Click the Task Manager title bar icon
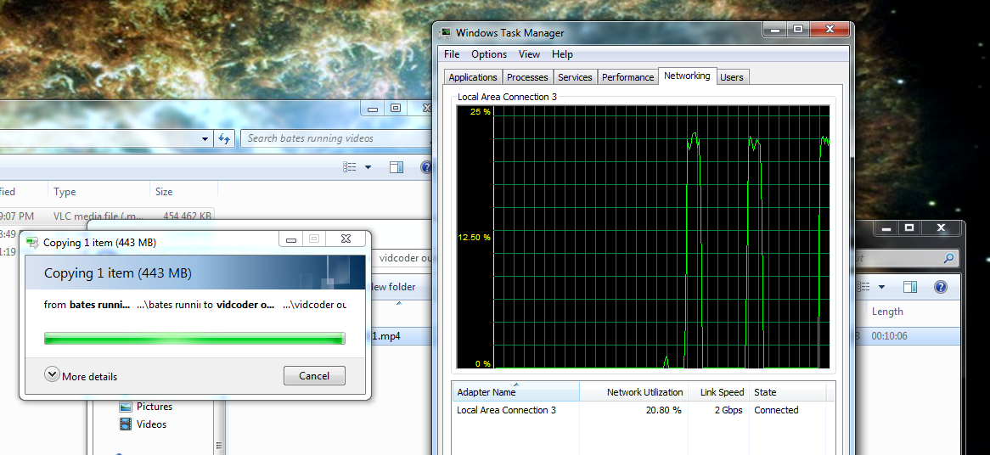The width and height of the screenshot is (990, 455). [446, 33]
